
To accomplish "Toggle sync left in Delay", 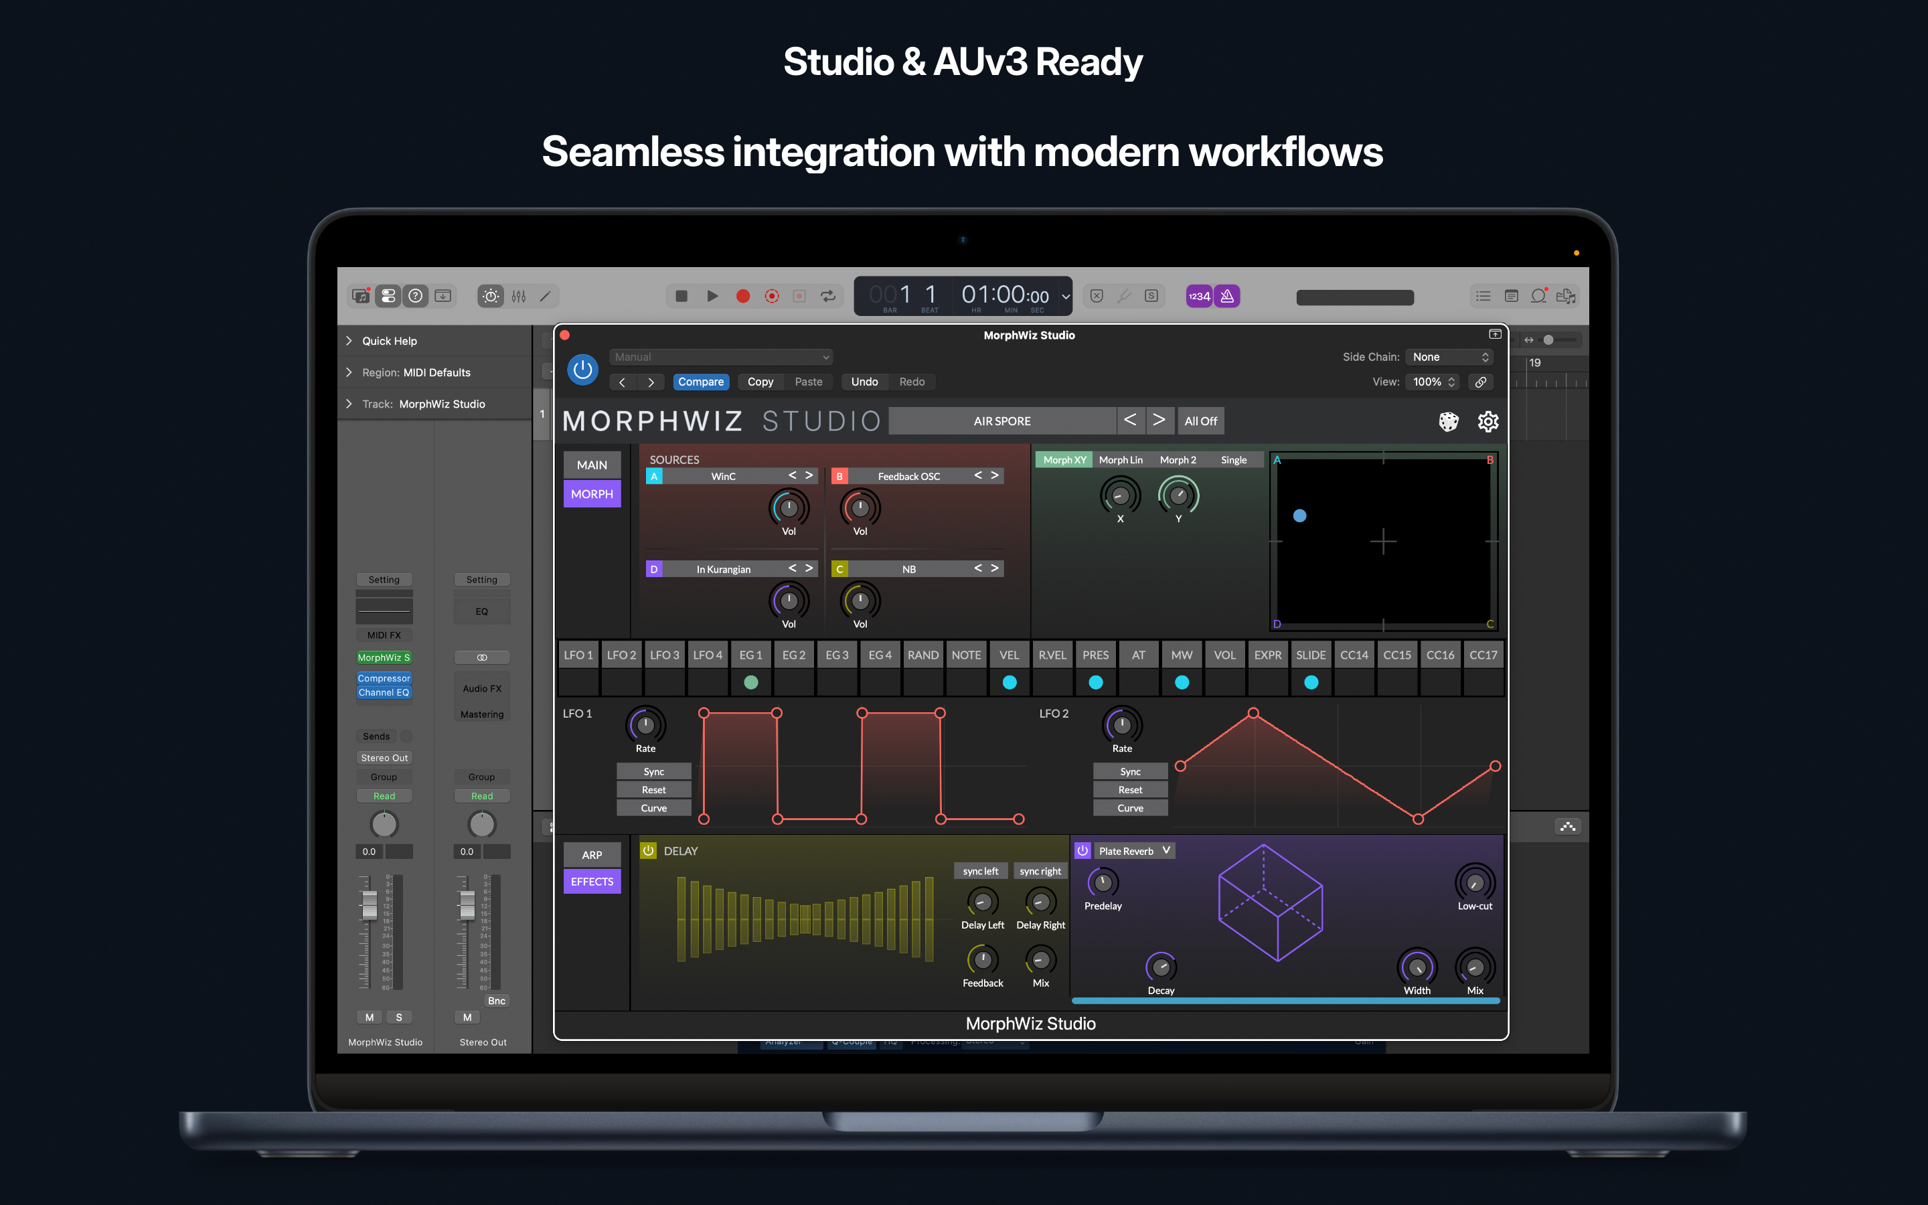I will click(x=980, y=871).
